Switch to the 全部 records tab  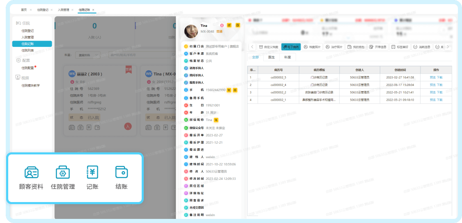[255, 57]
